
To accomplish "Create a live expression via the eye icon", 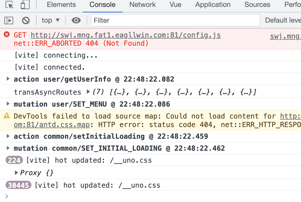I will [x=76, y=20].
